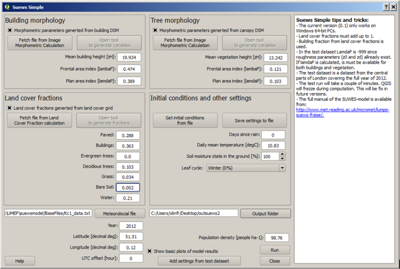Increase soil moisture with up arrow
The height and width of the screenshot is (269, 400).
click(282, 154)
